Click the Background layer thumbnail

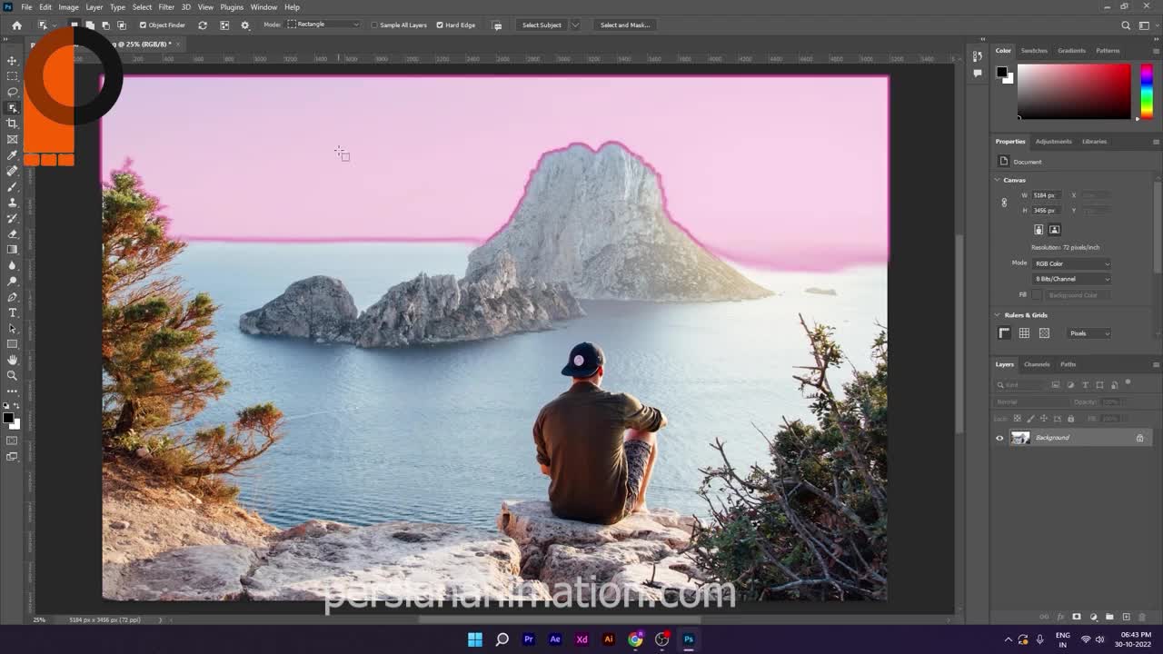(x=1020, y=438)
